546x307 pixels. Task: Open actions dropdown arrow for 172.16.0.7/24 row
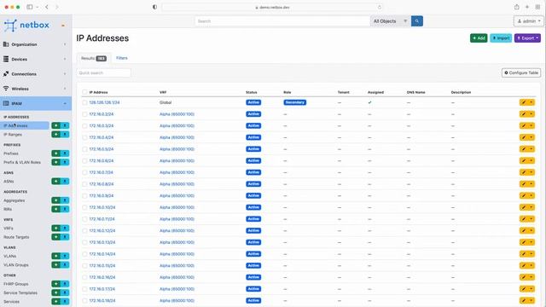(531, 172)
